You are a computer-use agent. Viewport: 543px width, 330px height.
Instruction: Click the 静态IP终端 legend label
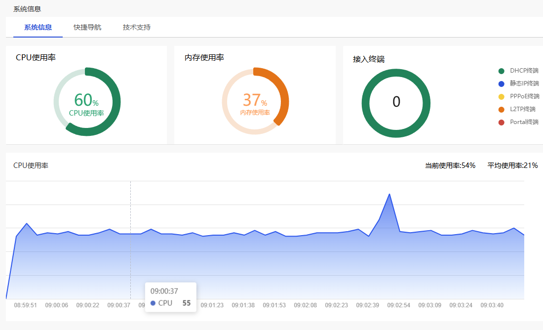pyautogui.click(x=524, y=83)
